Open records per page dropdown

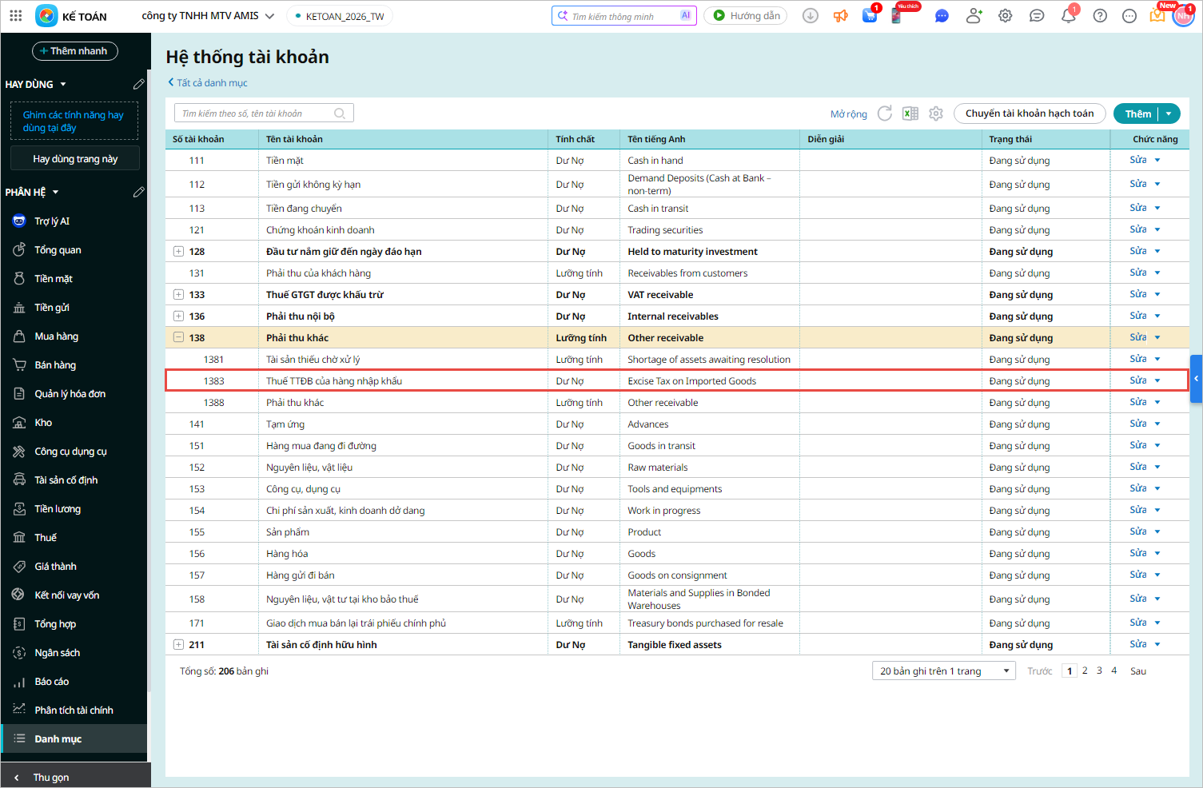(x=943, y=671)
